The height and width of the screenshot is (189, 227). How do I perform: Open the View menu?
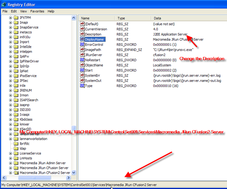[x=24, y=11]
